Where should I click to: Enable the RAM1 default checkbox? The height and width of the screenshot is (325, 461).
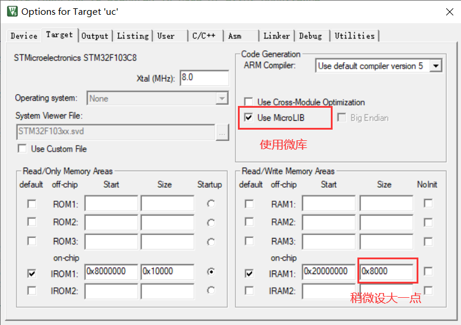point(249,204)
